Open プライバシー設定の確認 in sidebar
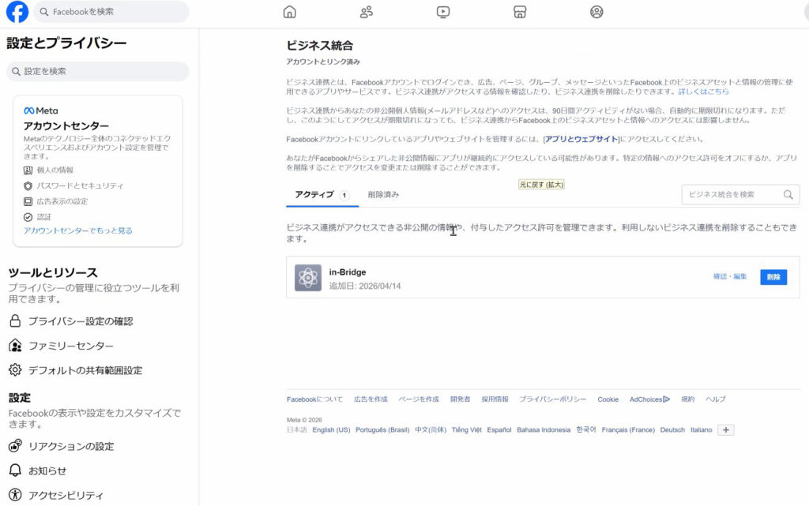Image resolution: width=809 pixels, height=506 pixels. [80, 321]
